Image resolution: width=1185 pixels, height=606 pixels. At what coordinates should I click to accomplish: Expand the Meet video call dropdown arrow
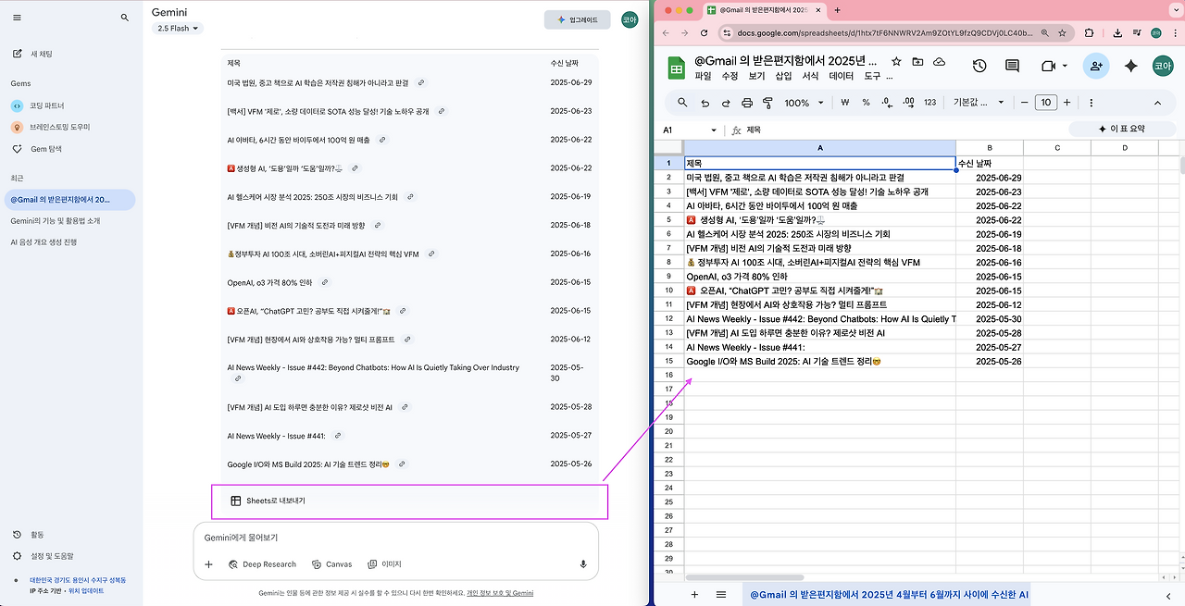[x=1064, y=67]
